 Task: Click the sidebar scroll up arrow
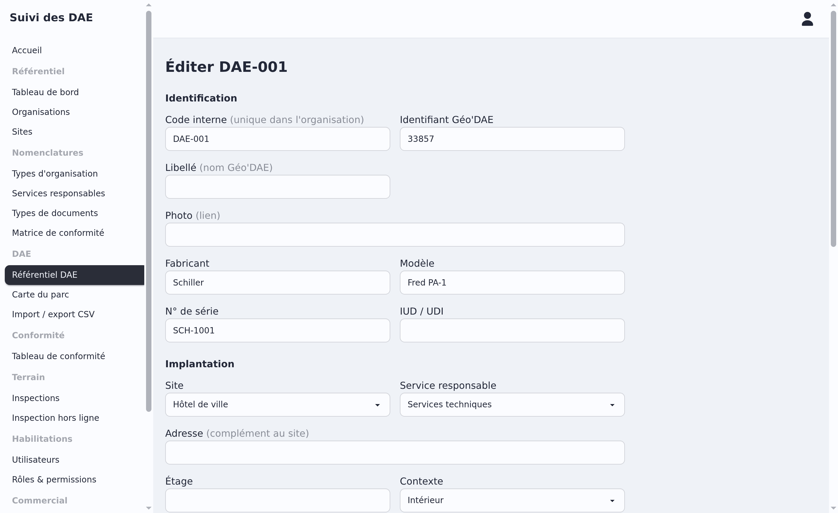point(149,5)
